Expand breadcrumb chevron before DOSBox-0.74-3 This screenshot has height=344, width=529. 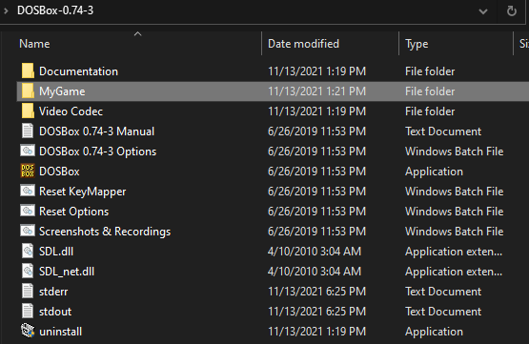pyautogui.click(x=6, y=10)
